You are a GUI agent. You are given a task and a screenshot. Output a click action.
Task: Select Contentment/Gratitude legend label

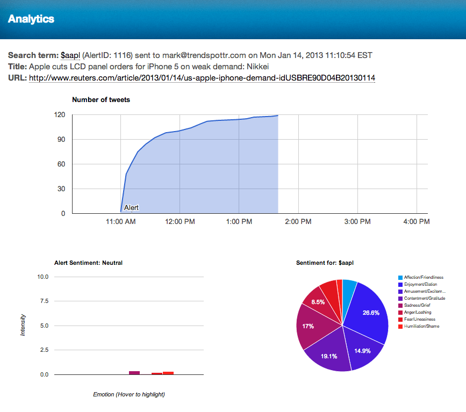point(424,298)
